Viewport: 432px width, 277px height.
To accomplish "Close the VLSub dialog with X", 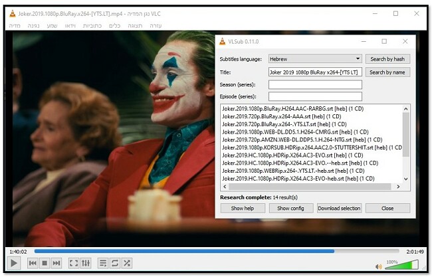I will click(405, 41).
